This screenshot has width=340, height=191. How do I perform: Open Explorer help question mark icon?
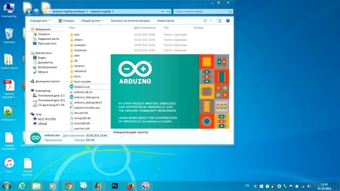pos(228,21)
